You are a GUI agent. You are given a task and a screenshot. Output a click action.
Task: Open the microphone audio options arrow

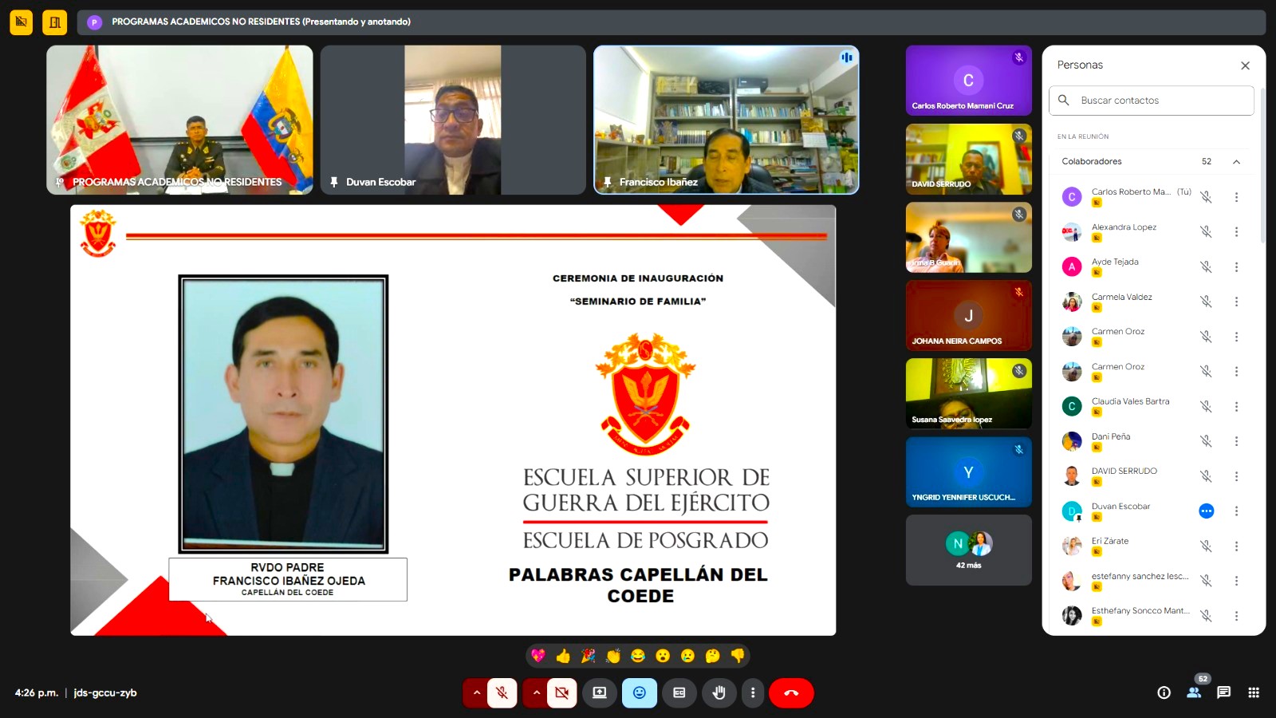coord(476,692)
